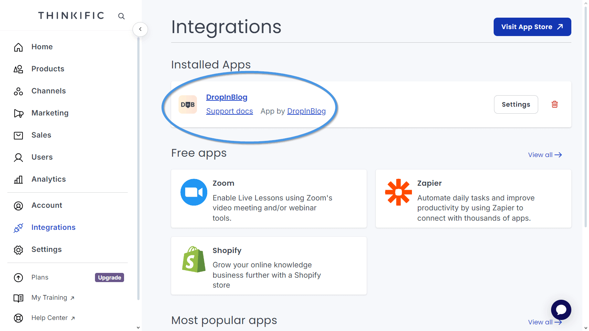Open Products in the sidebar
This screenshot has height=331, width=589.
[48, 69]
